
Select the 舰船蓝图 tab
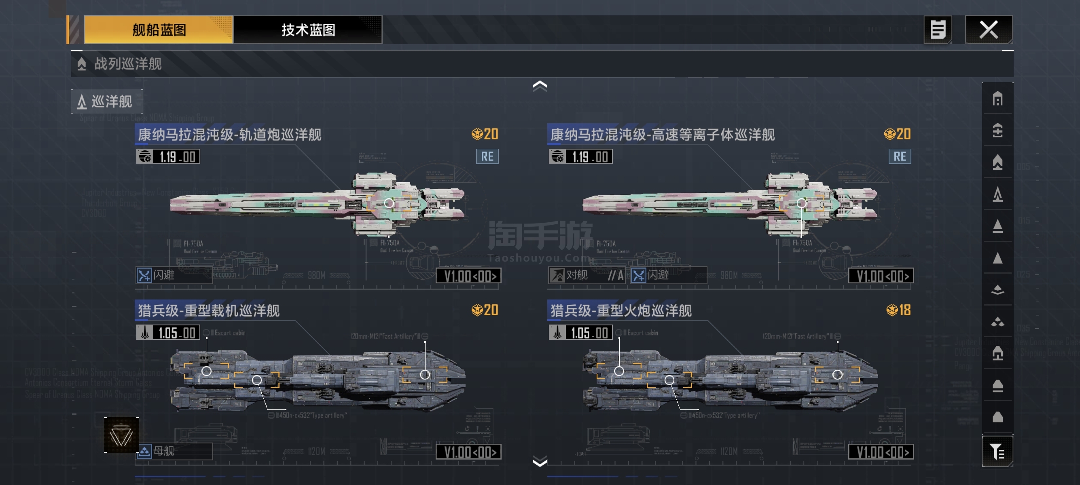pyautogui.click(x=159, y=30)
